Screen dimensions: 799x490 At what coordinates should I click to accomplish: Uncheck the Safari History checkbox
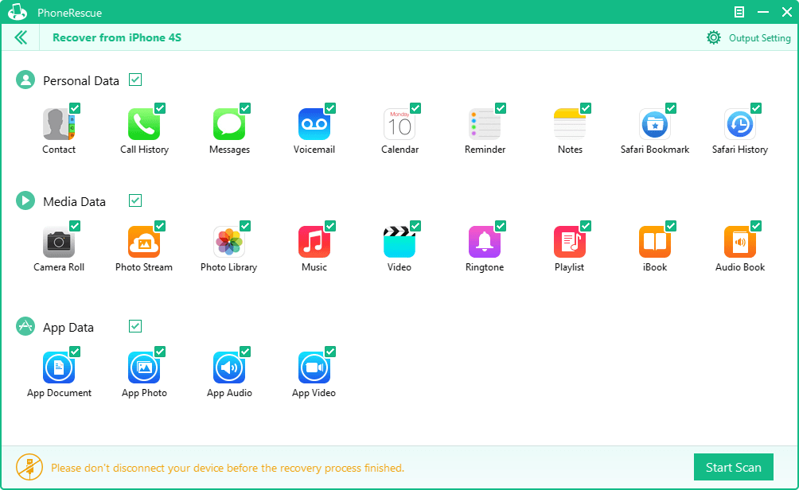[x=756, y=108]
